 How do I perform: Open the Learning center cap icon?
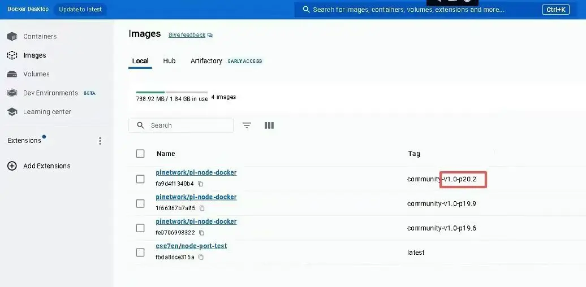(12, 112)
